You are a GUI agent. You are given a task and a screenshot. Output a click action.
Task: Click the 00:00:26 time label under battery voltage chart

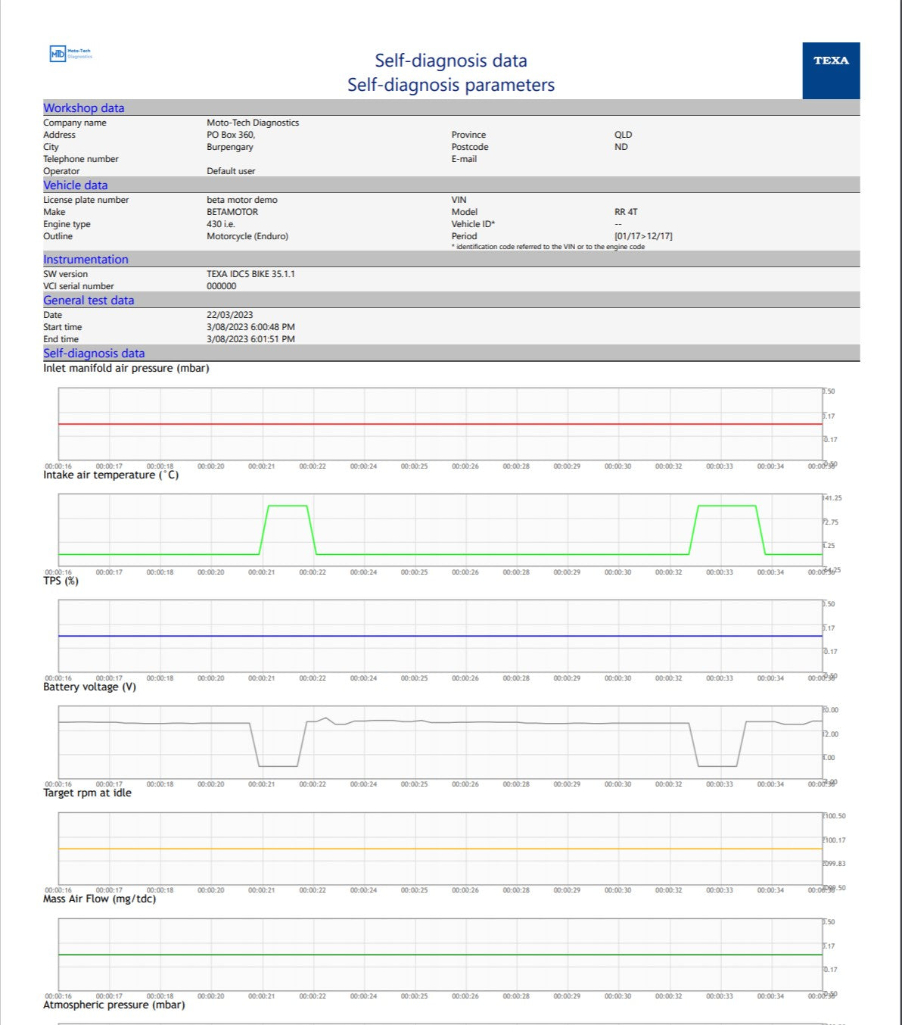[465, 784]
